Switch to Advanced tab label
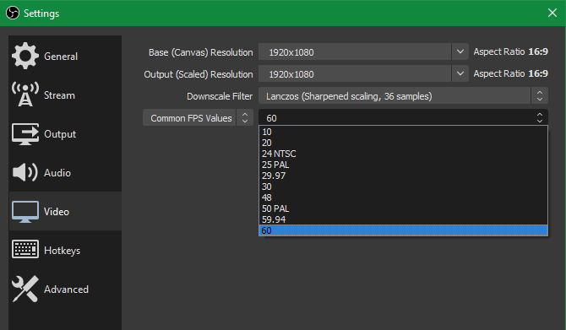 [66, 289]
